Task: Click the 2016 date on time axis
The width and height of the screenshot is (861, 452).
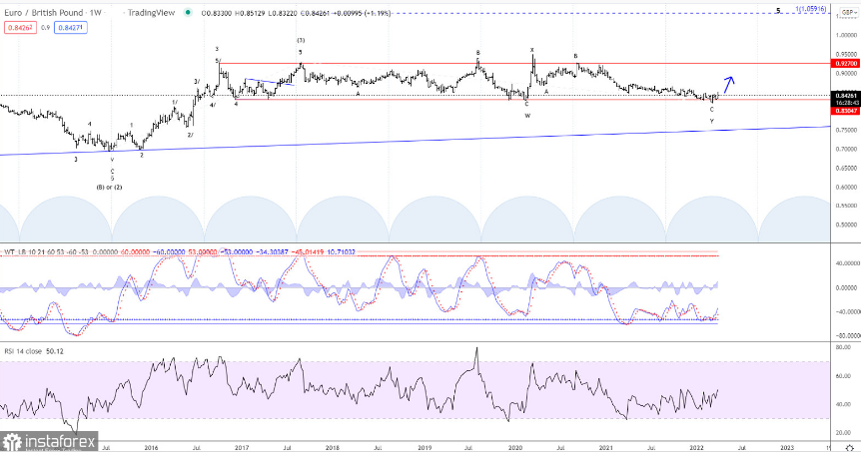Action: tap(151, 448)
